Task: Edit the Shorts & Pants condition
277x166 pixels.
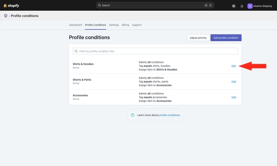Action: 234,82
